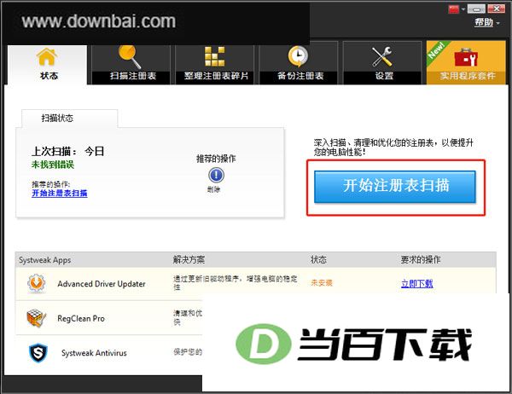
Task: Close the application window
Action: click(497, 9)
